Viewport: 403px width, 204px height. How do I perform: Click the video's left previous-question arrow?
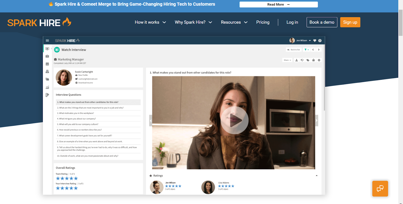[x=151, y=121]
